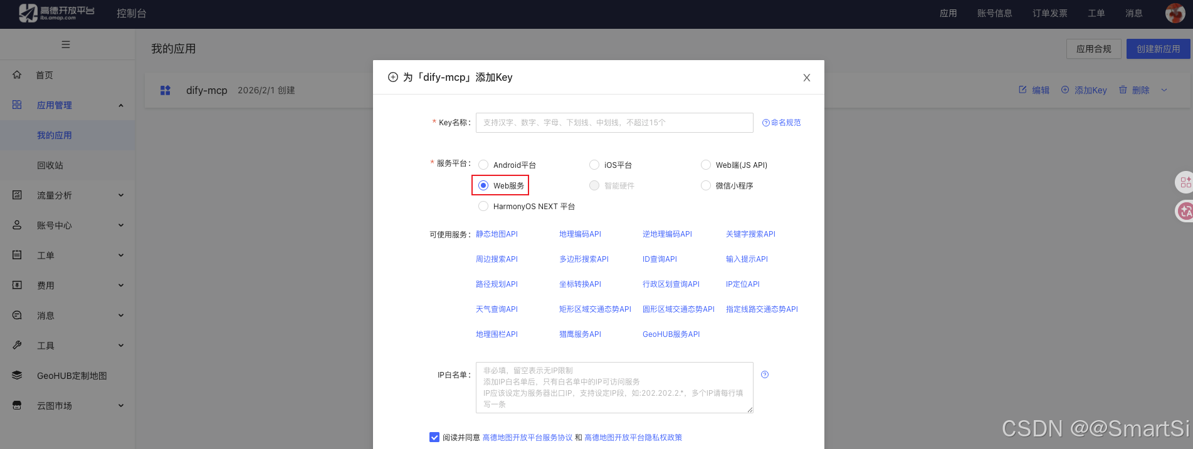Click the floating QR grid widget icon
The width and height of the screenshot is (1193, 449).
1184,182
